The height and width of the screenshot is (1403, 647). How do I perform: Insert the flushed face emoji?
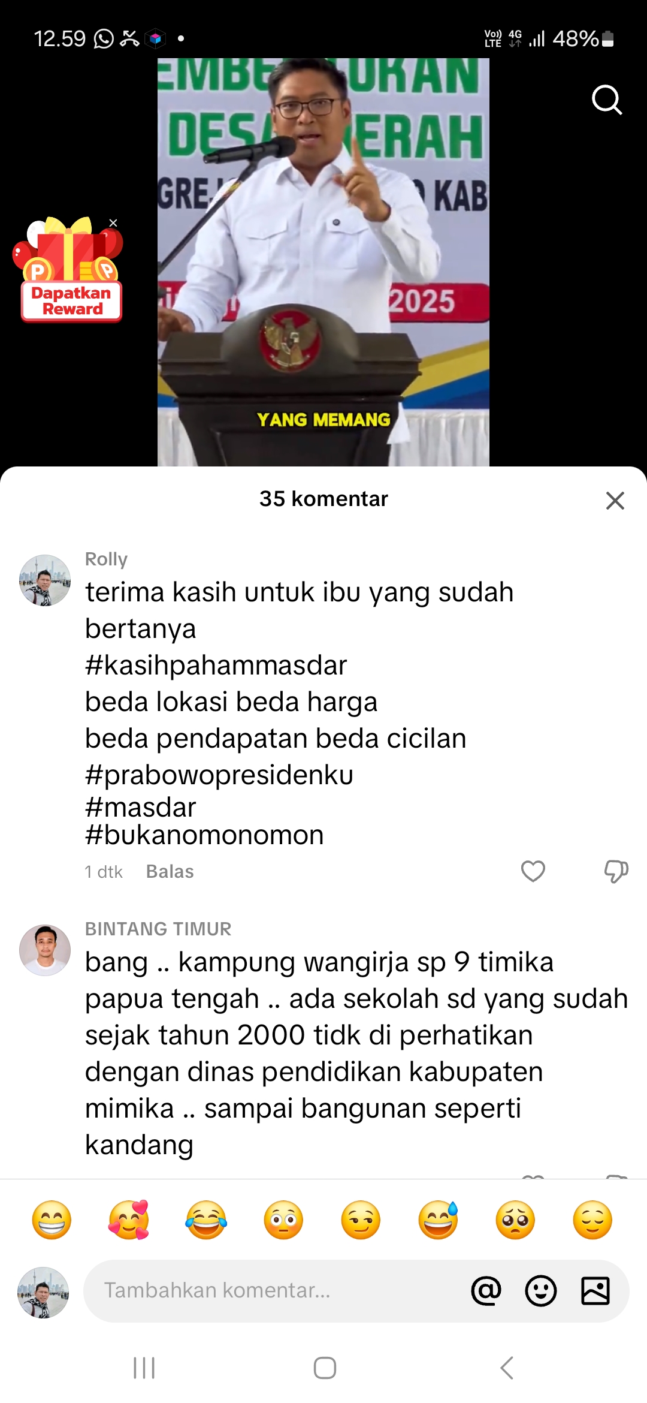point(283,1220)
